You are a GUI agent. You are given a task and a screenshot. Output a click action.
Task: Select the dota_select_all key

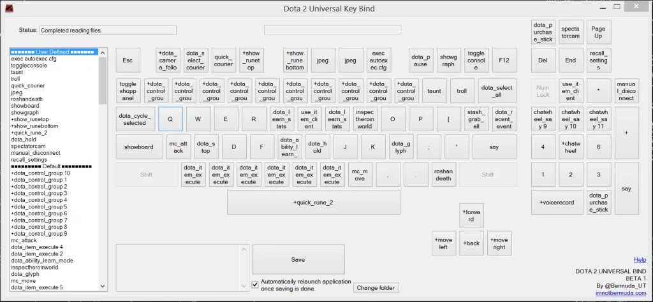coord(497,91)
